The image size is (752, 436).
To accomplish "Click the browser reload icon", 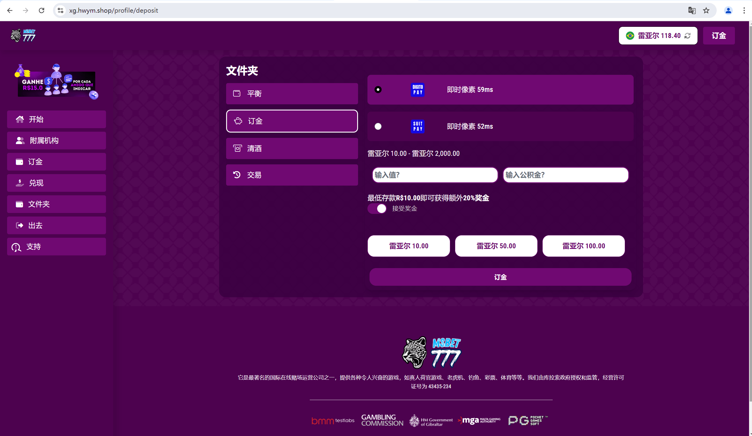I will [42, 10].
